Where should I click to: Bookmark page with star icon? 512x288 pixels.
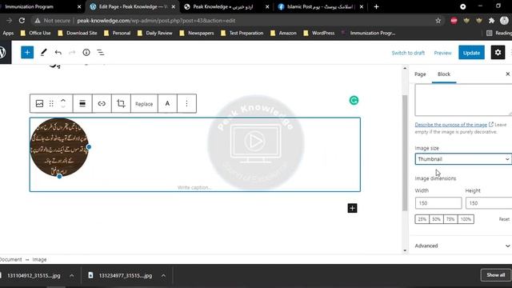point(438,21)
